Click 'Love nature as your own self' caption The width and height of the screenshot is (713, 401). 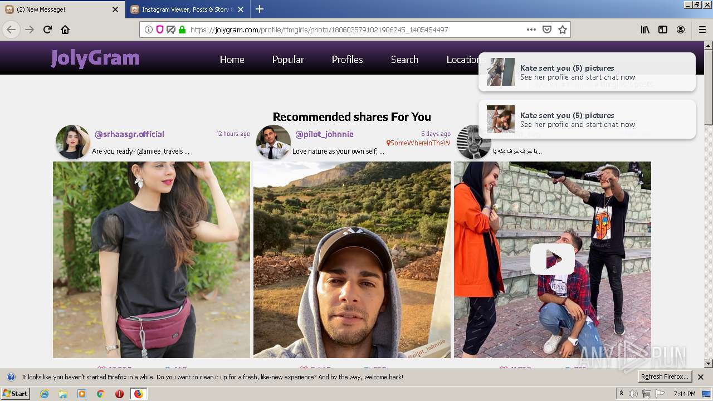tap(338, 151)
